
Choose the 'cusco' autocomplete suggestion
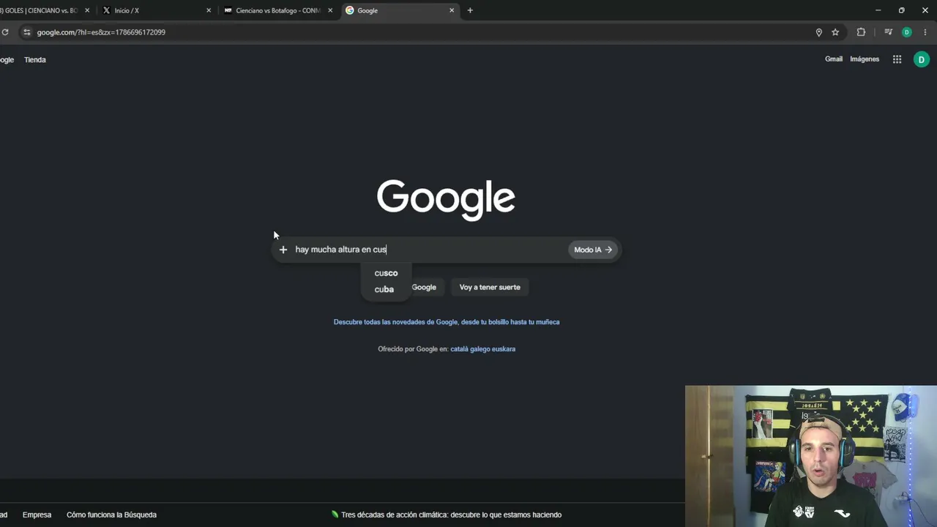pyautogui.click(x=386, y=273)
